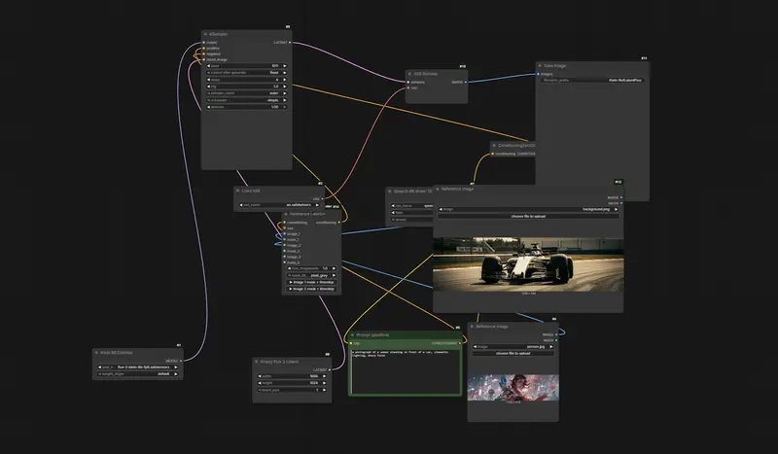Adjust the max megapixels field in Reference Latent

point(311,268)
